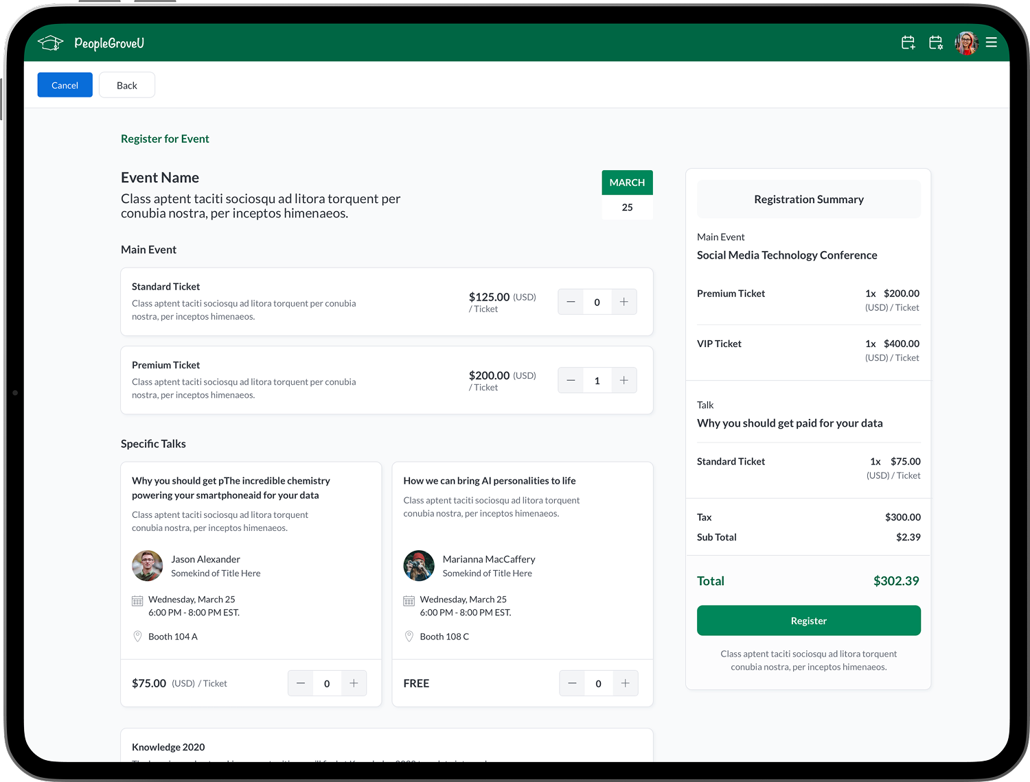The height and width of the screenshot is (782, 1030).
Task: Open the hamburger menu in the header
Action: [991, 43]
